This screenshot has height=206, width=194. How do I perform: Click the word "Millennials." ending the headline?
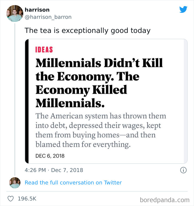coord(70,103)
